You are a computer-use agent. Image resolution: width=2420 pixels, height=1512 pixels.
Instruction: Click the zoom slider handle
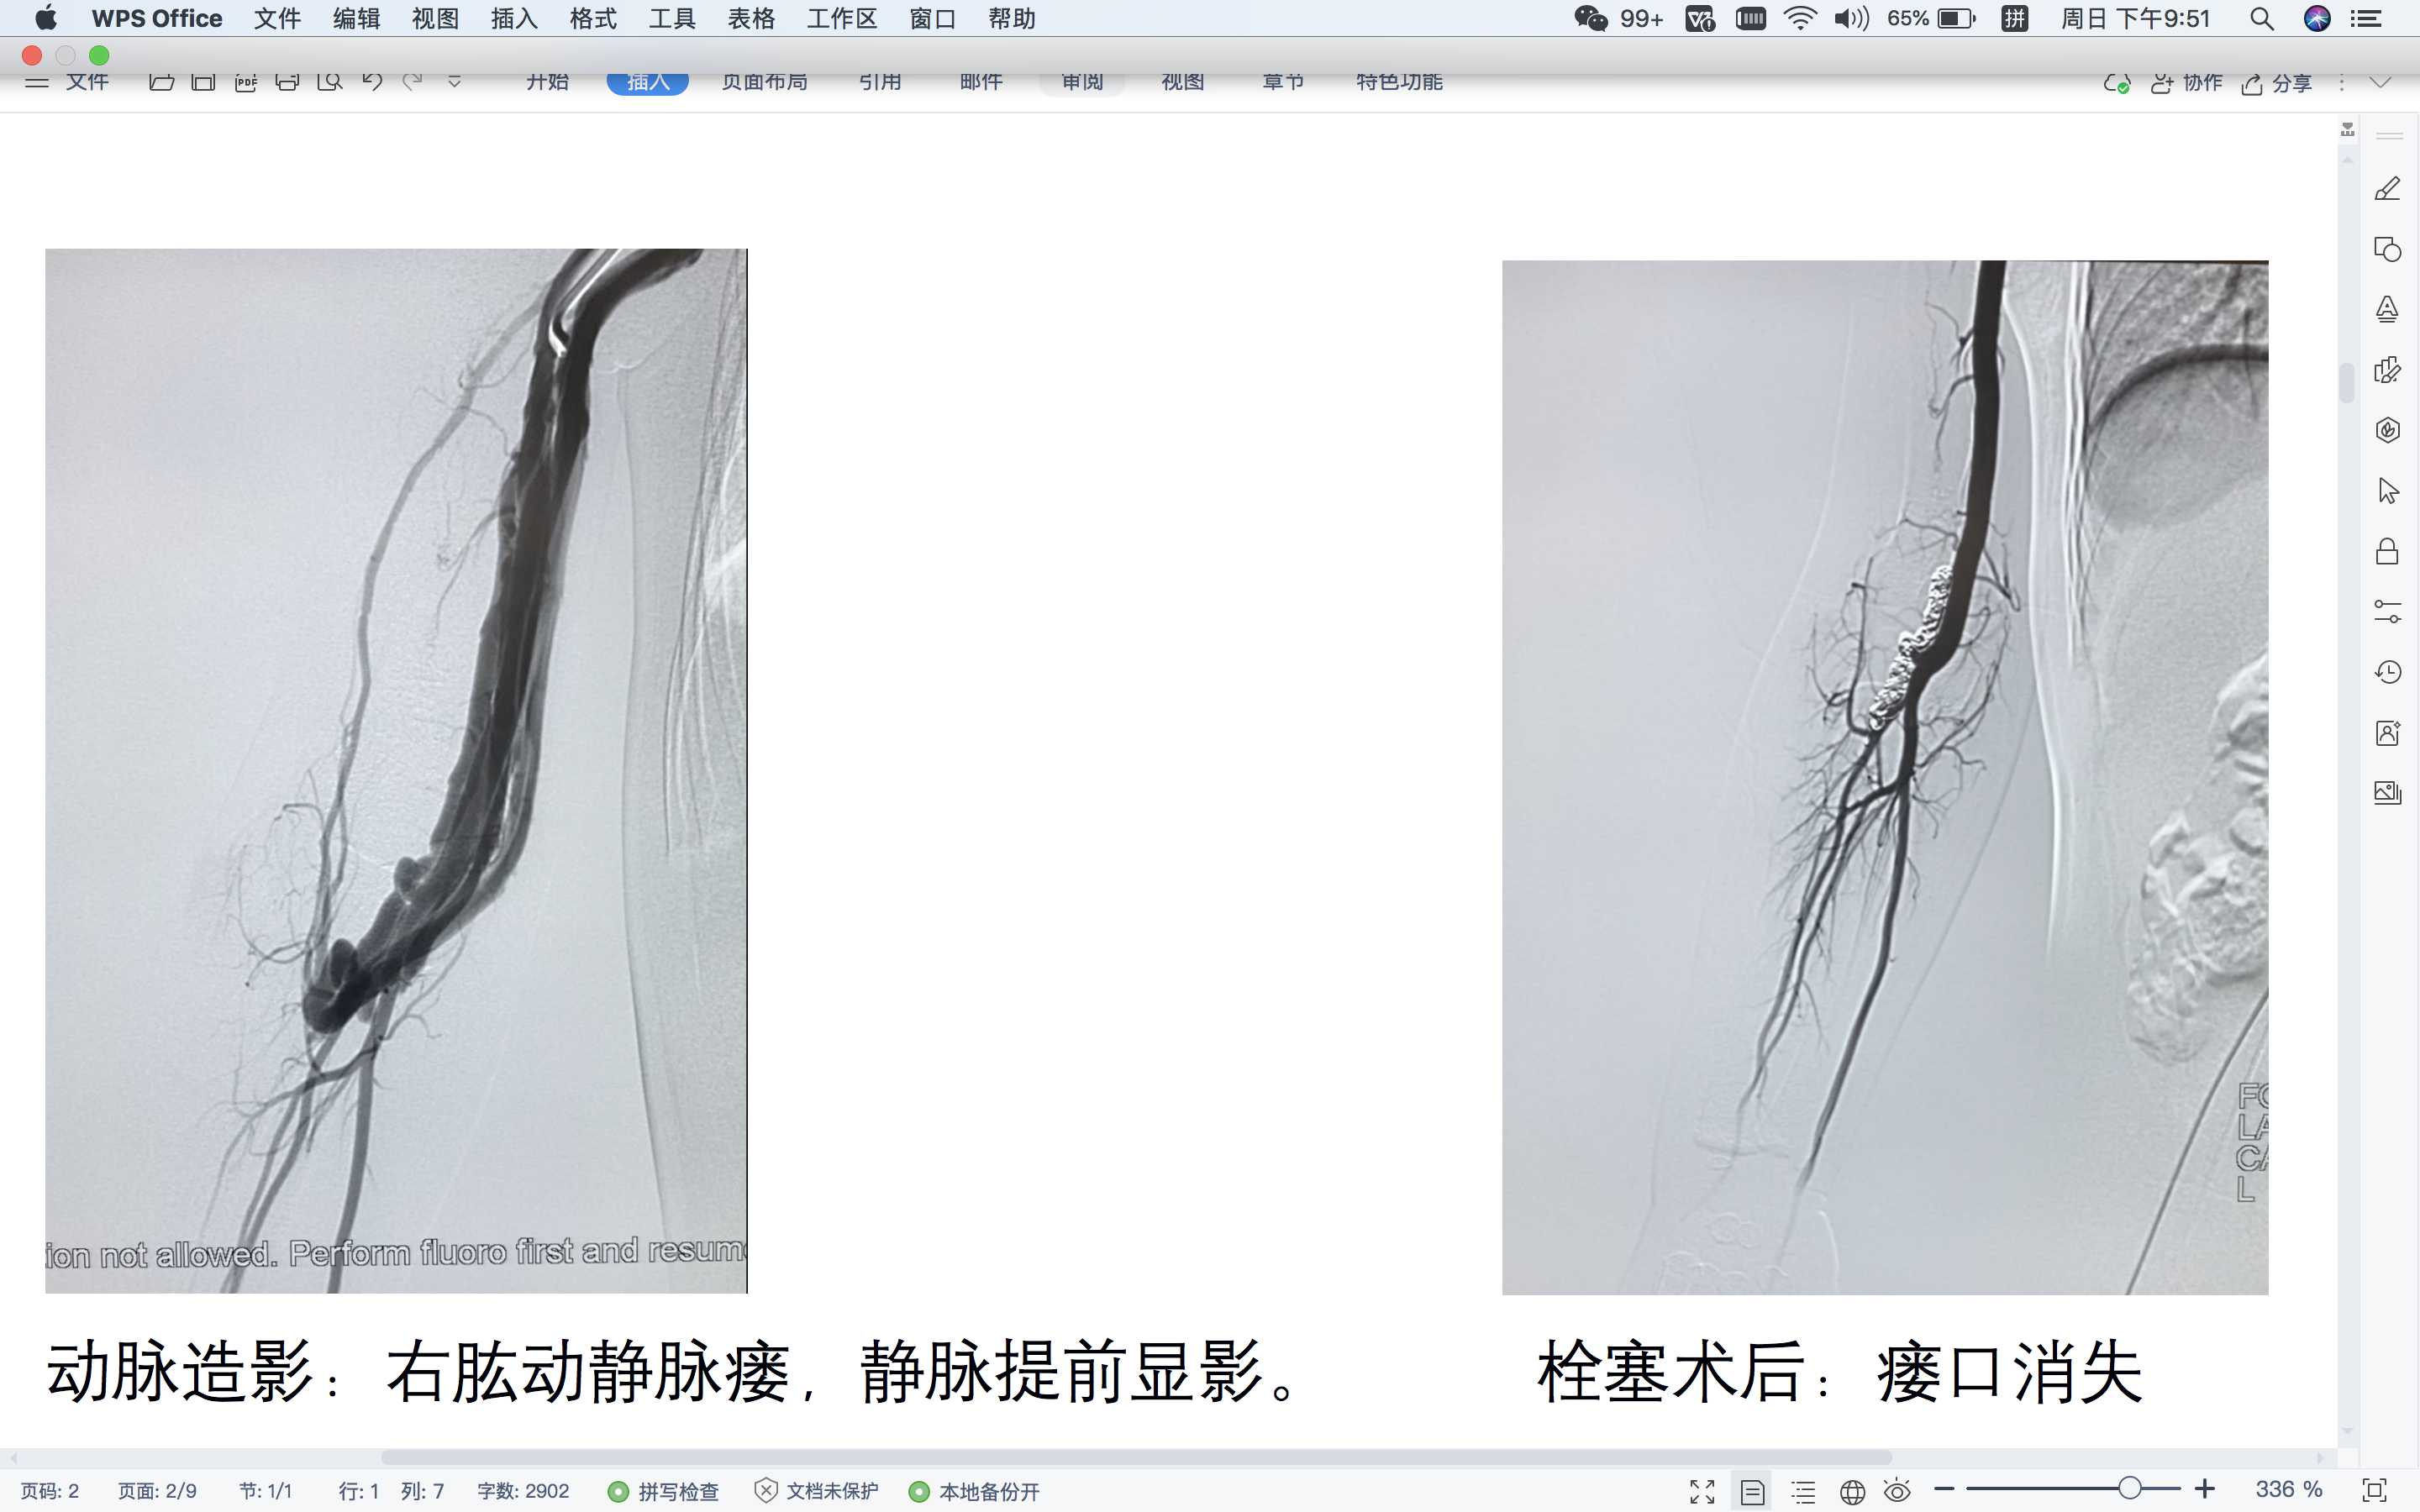[2130, 1488]
